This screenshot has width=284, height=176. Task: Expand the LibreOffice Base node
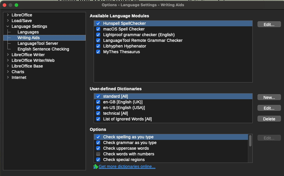[x=8, y=66]
